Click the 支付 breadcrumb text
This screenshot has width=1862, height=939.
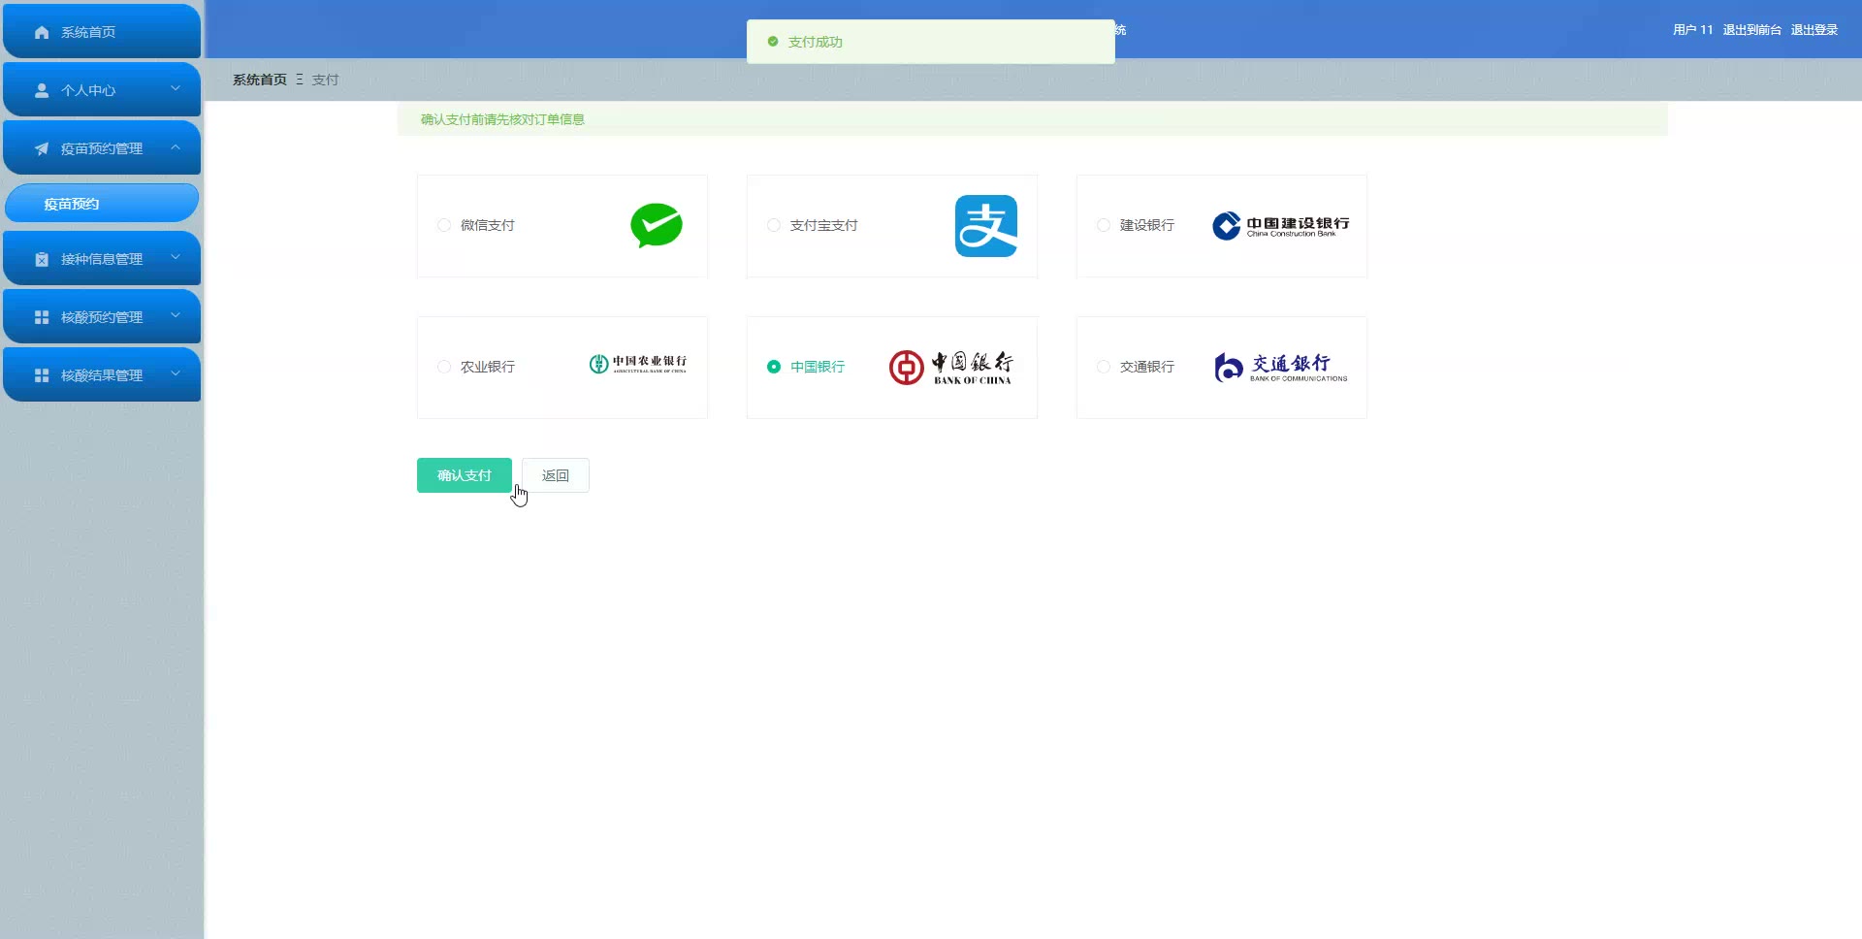325,80
